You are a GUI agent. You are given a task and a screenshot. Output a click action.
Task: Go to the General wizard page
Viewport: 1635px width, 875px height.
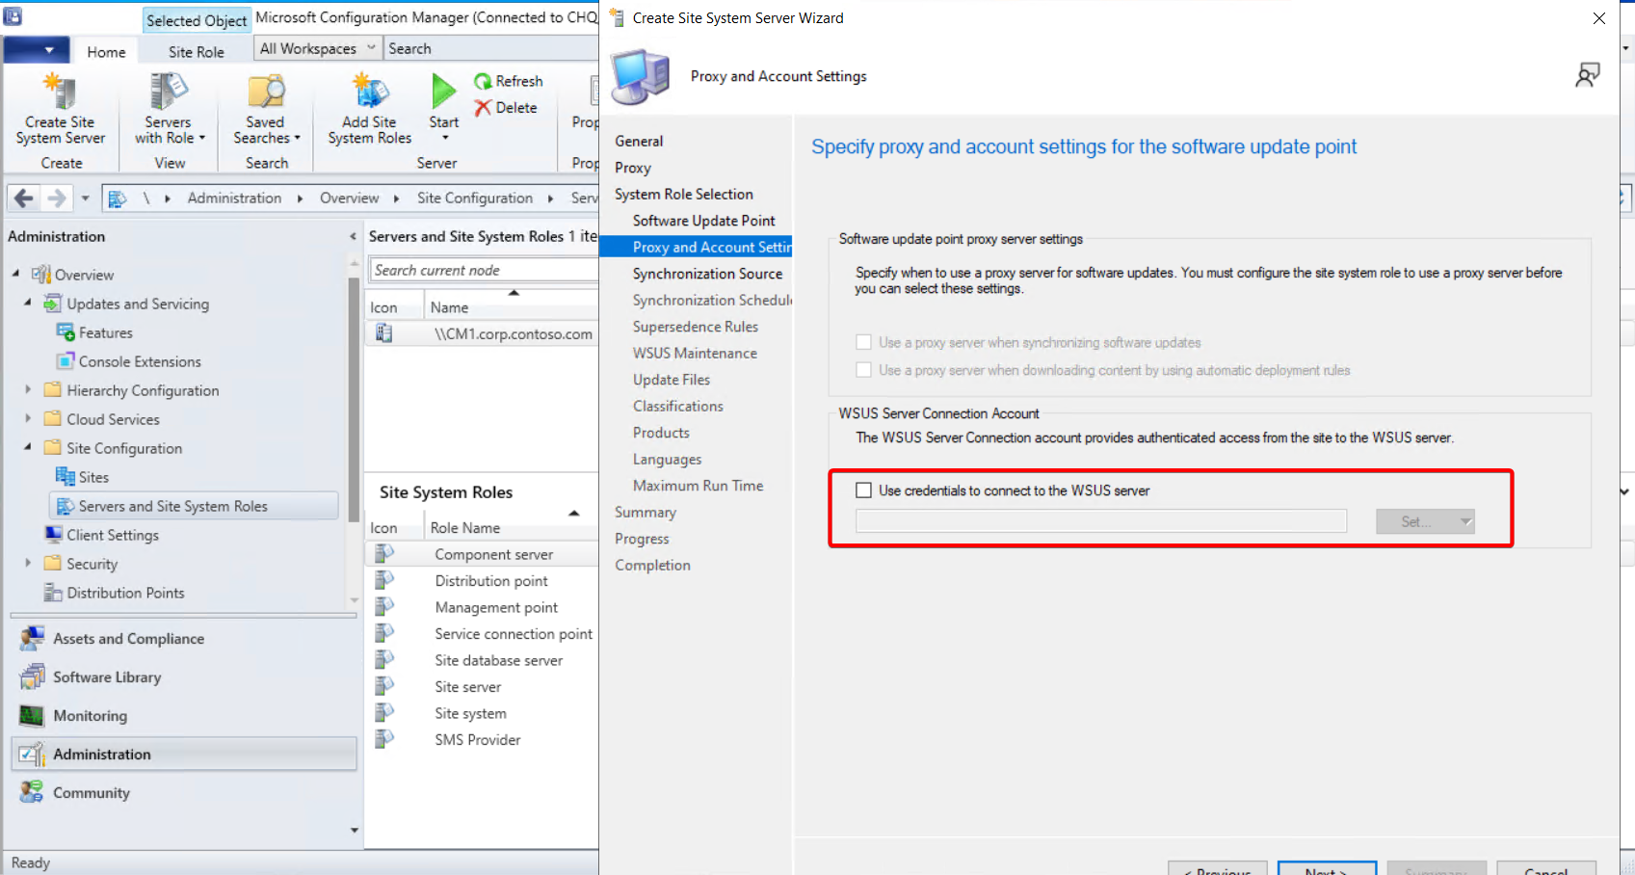(x=639, y=141)
